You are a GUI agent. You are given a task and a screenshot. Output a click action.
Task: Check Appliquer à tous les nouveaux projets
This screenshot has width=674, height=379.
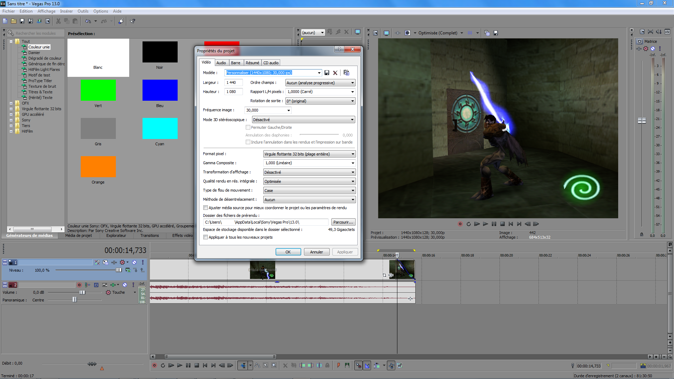point(206,237)
